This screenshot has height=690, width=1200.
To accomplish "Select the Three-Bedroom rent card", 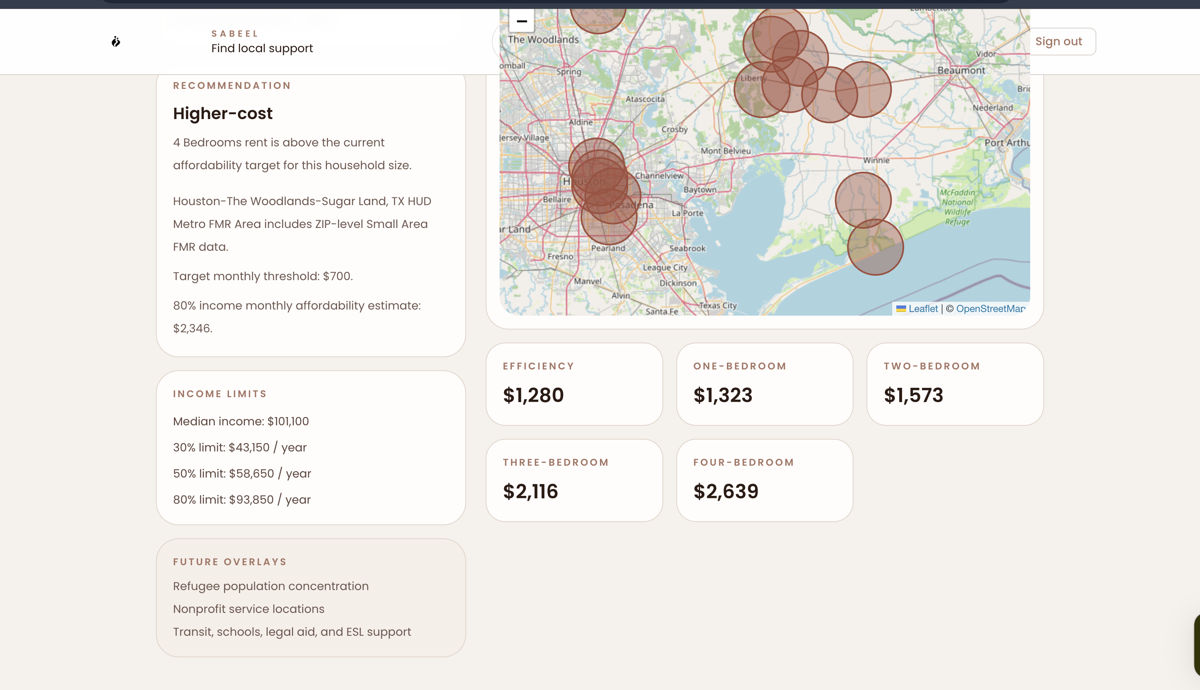I will coord(574,480).
